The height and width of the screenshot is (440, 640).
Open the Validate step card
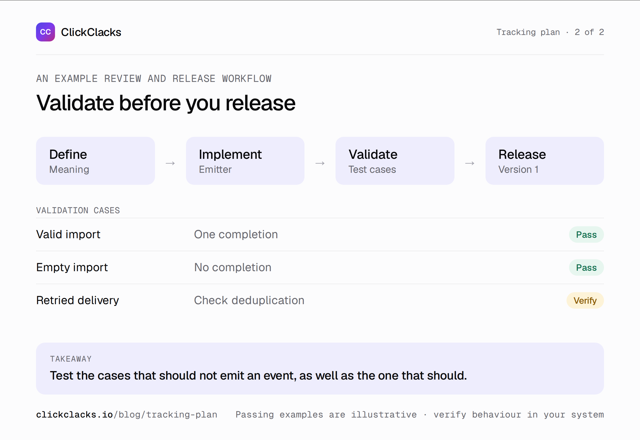point(395,161)
